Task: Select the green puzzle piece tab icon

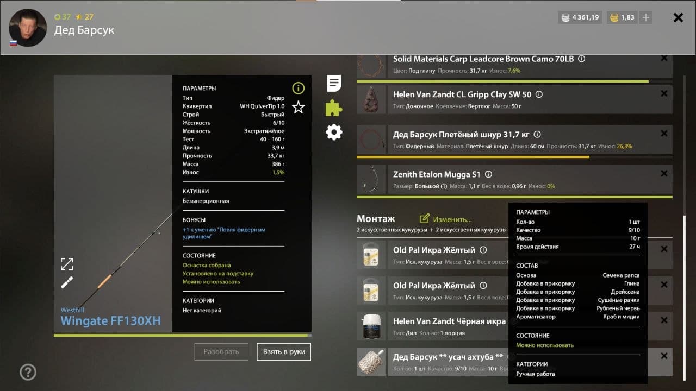Action: tap(334, 108)
